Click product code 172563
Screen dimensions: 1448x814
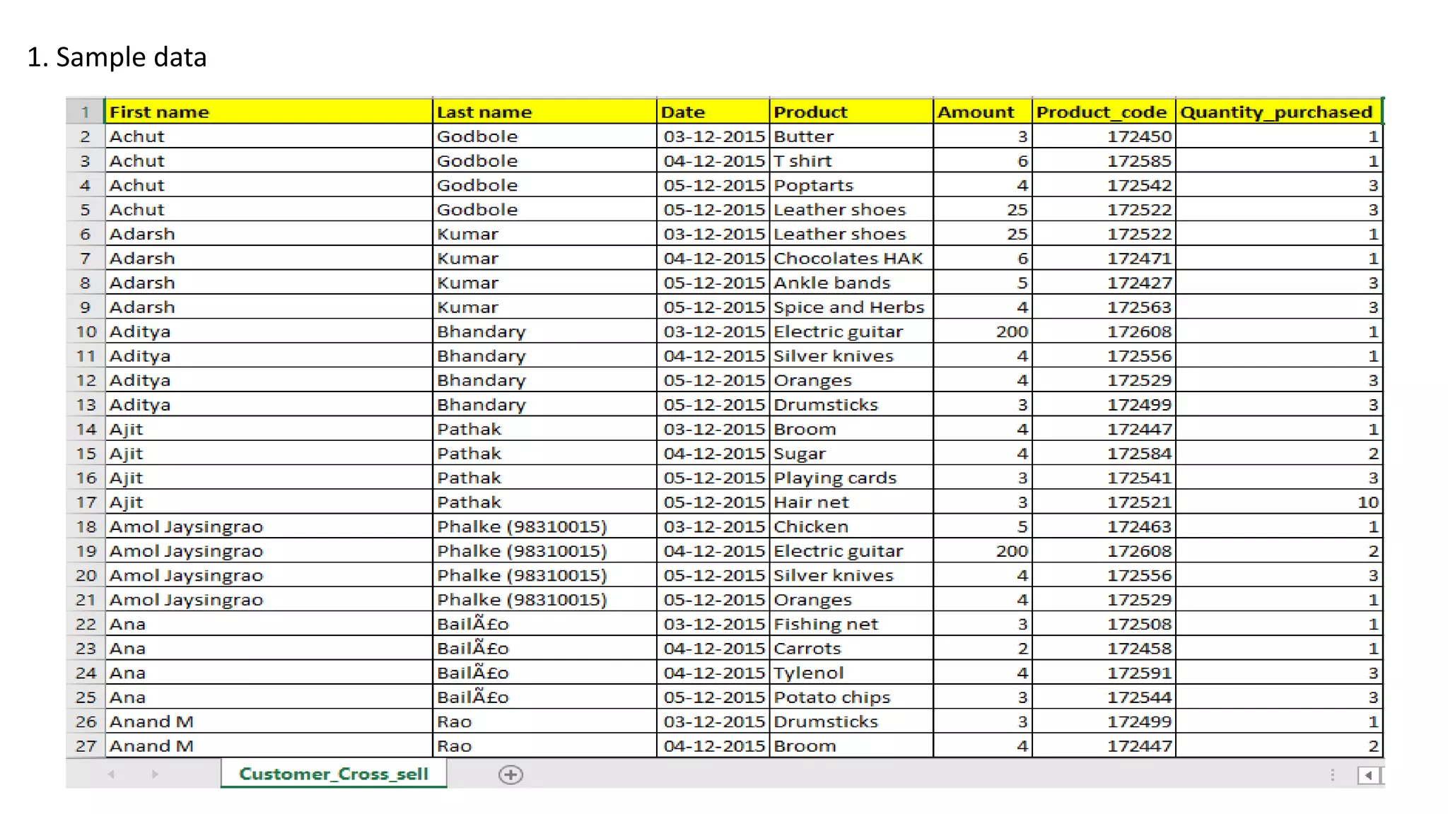pos(1104,307)
